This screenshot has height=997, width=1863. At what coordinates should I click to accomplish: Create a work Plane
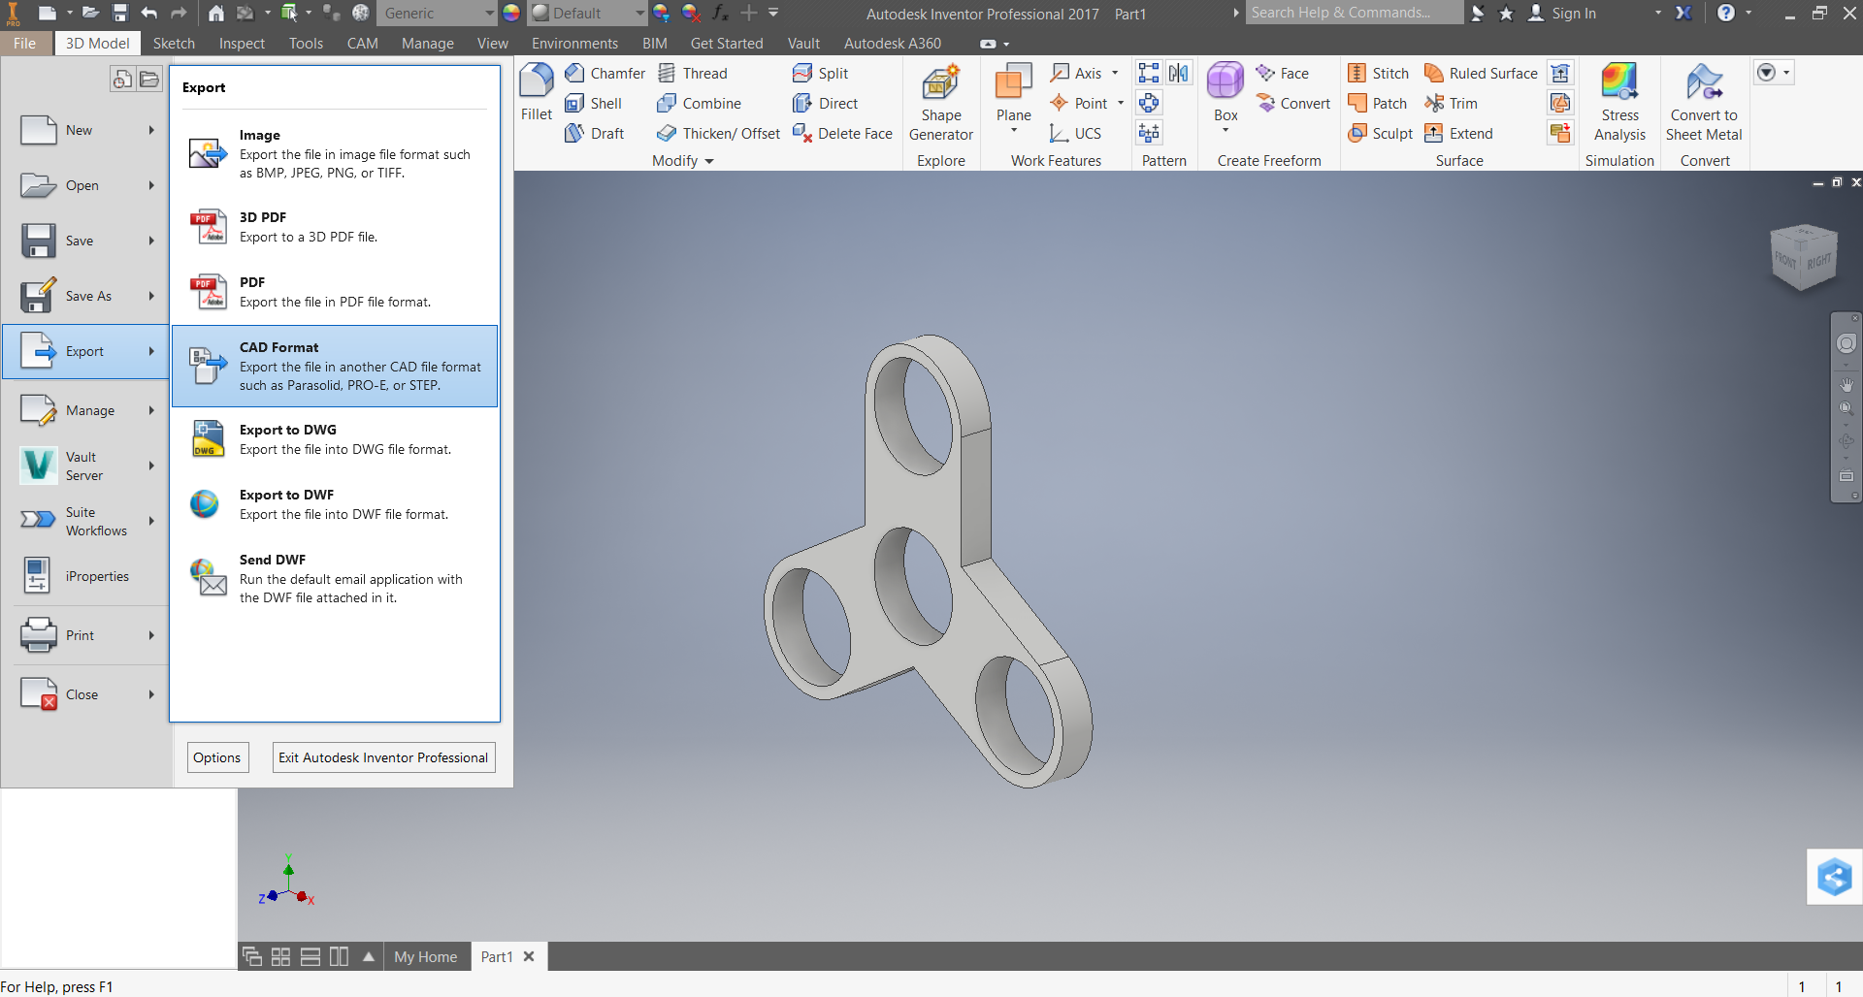(x=1013, y=94)
